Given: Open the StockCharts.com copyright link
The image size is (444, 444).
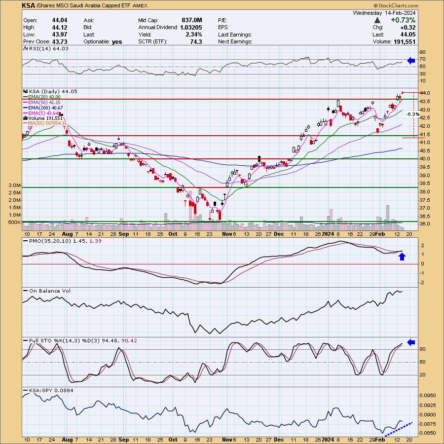Looking at the screenshot, I should (x=396, y=5).
